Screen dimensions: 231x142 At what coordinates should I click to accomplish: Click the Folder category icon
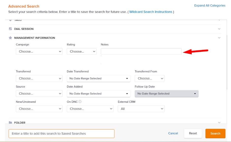pyautogui.click(x=10, y=123)
